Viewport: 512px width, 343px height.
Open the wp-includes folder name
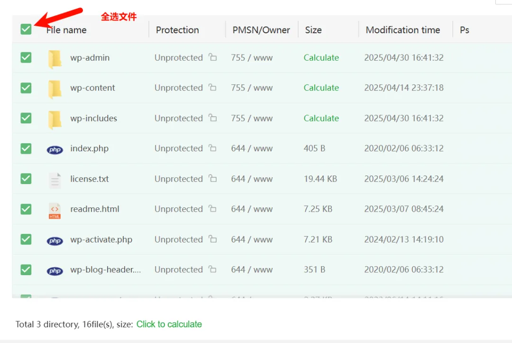pyautogui.click(x=93, y=118)
